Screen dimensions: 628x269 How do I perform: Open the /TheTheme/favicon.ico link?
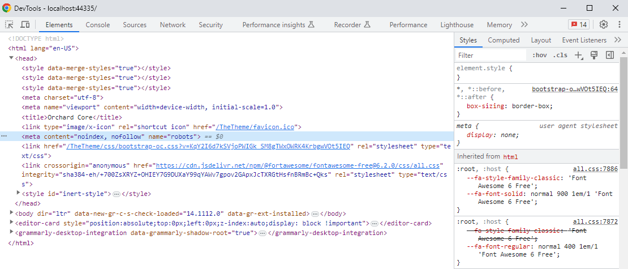[255, 127]
